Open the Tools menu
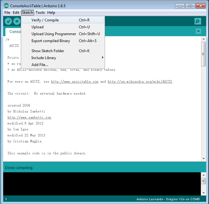Viewport: 209px width, 204px height. pos(40,12)
